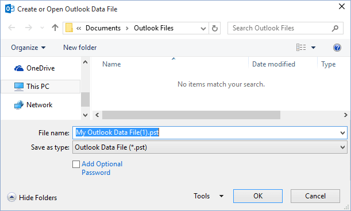Click the Back navigation arrow
Screen dimensions: 351x211
[x=11, y=28]
